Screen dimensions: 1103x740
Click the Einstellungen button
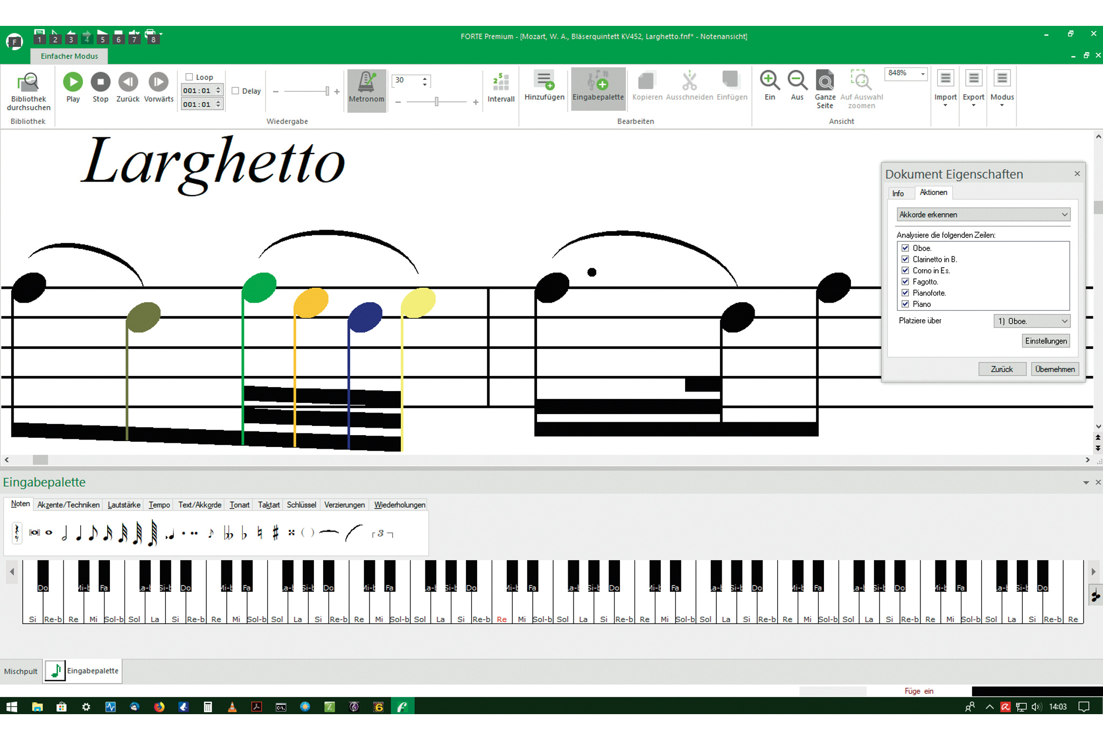point(1045,341)
